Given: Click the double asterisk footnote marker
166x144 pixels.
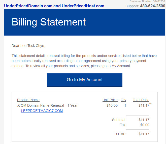Looking at the screenshot, I should (150, 104).
